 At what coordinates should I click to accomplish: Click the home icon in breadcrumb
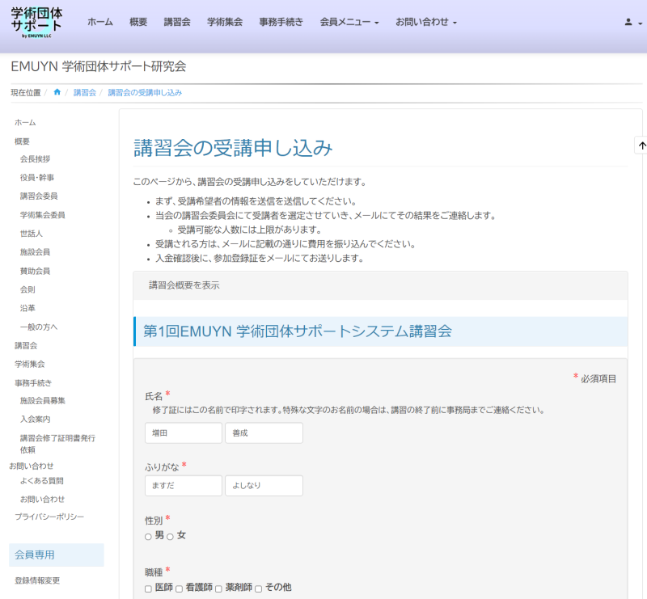[x=57, y=92]
